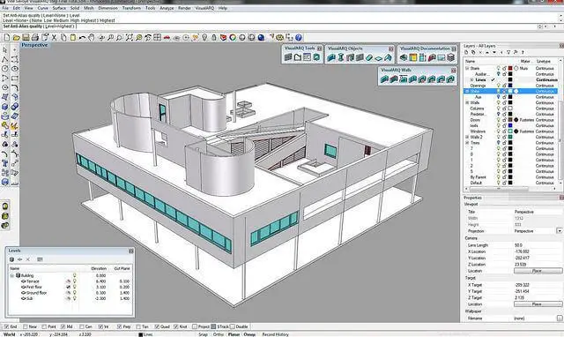Click the red car icon in toolbar
The width and height of the screenshot is (564, 337).
click(x=167, y=37)
